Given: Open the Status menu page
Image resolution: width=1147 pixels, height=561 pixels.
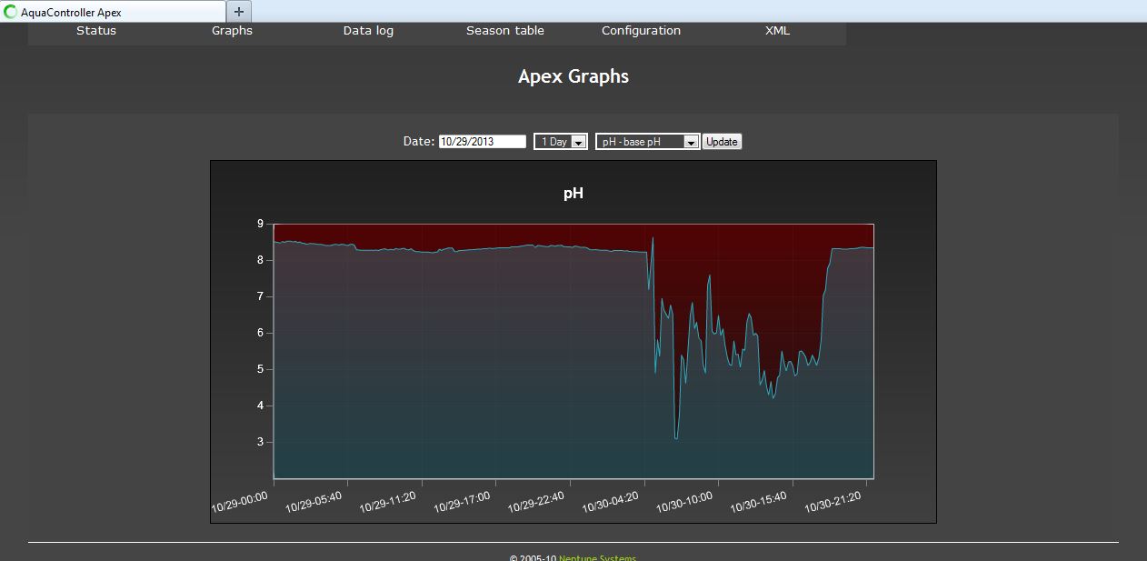Looking at the screenshot, I should (x=96, y=31).
